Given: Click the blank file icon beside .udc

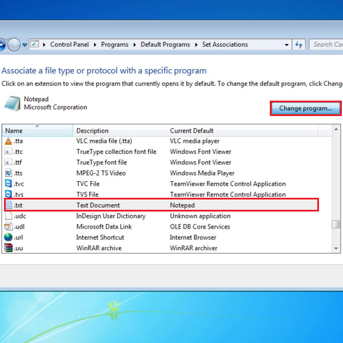Looking at the screenshot, I should pos(9,216).
